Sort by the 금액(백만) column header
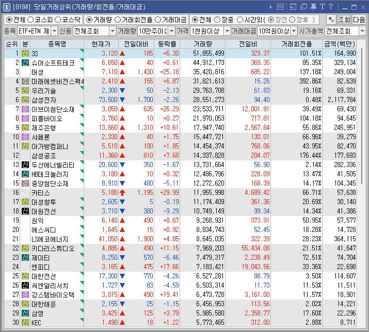This screenshot has width=369, height=332. tap(340, 44)
